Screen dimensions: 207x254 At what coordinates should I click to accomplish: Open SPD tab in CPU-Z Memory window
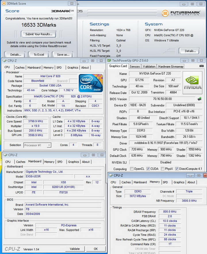click(165, 182)
